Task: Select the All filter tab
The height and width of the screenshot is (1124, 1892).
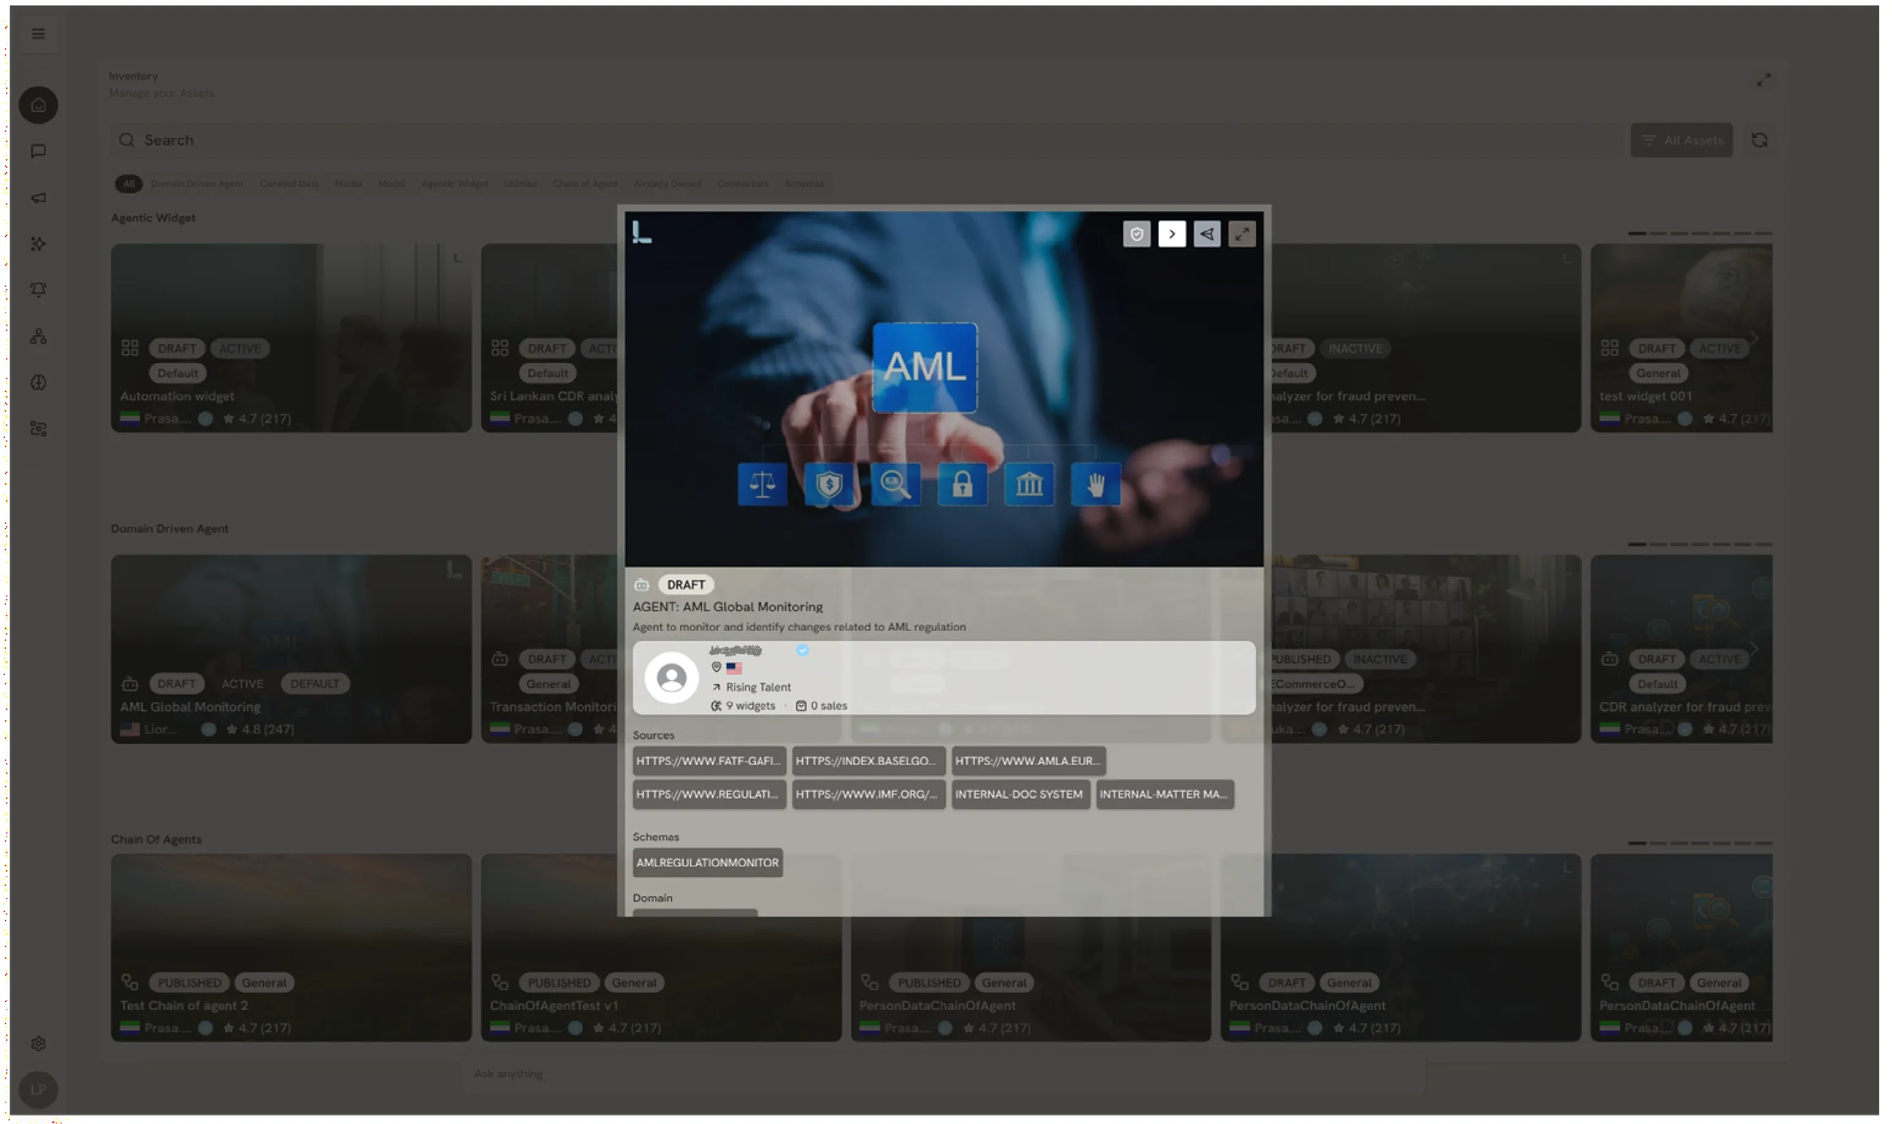Action: (x=129, y=183)
